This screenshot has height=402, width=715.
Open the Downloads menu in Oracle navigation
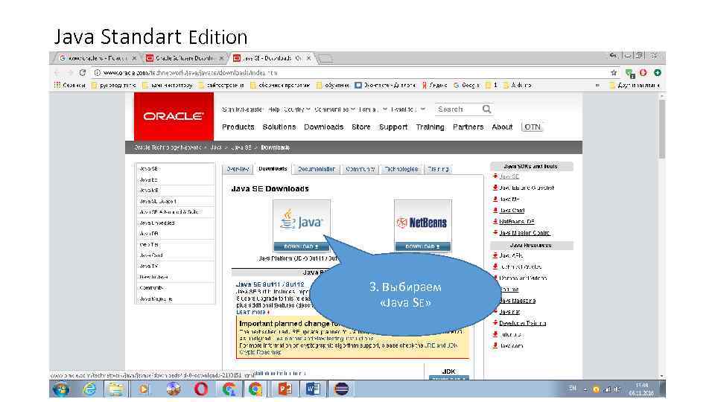[x=324, y=127]
